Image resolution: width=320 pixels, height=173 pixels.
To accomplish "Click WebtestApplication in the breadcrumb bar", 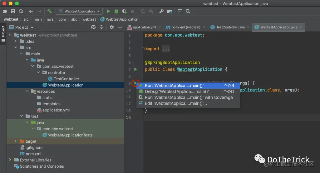I will tap(120, 19).
